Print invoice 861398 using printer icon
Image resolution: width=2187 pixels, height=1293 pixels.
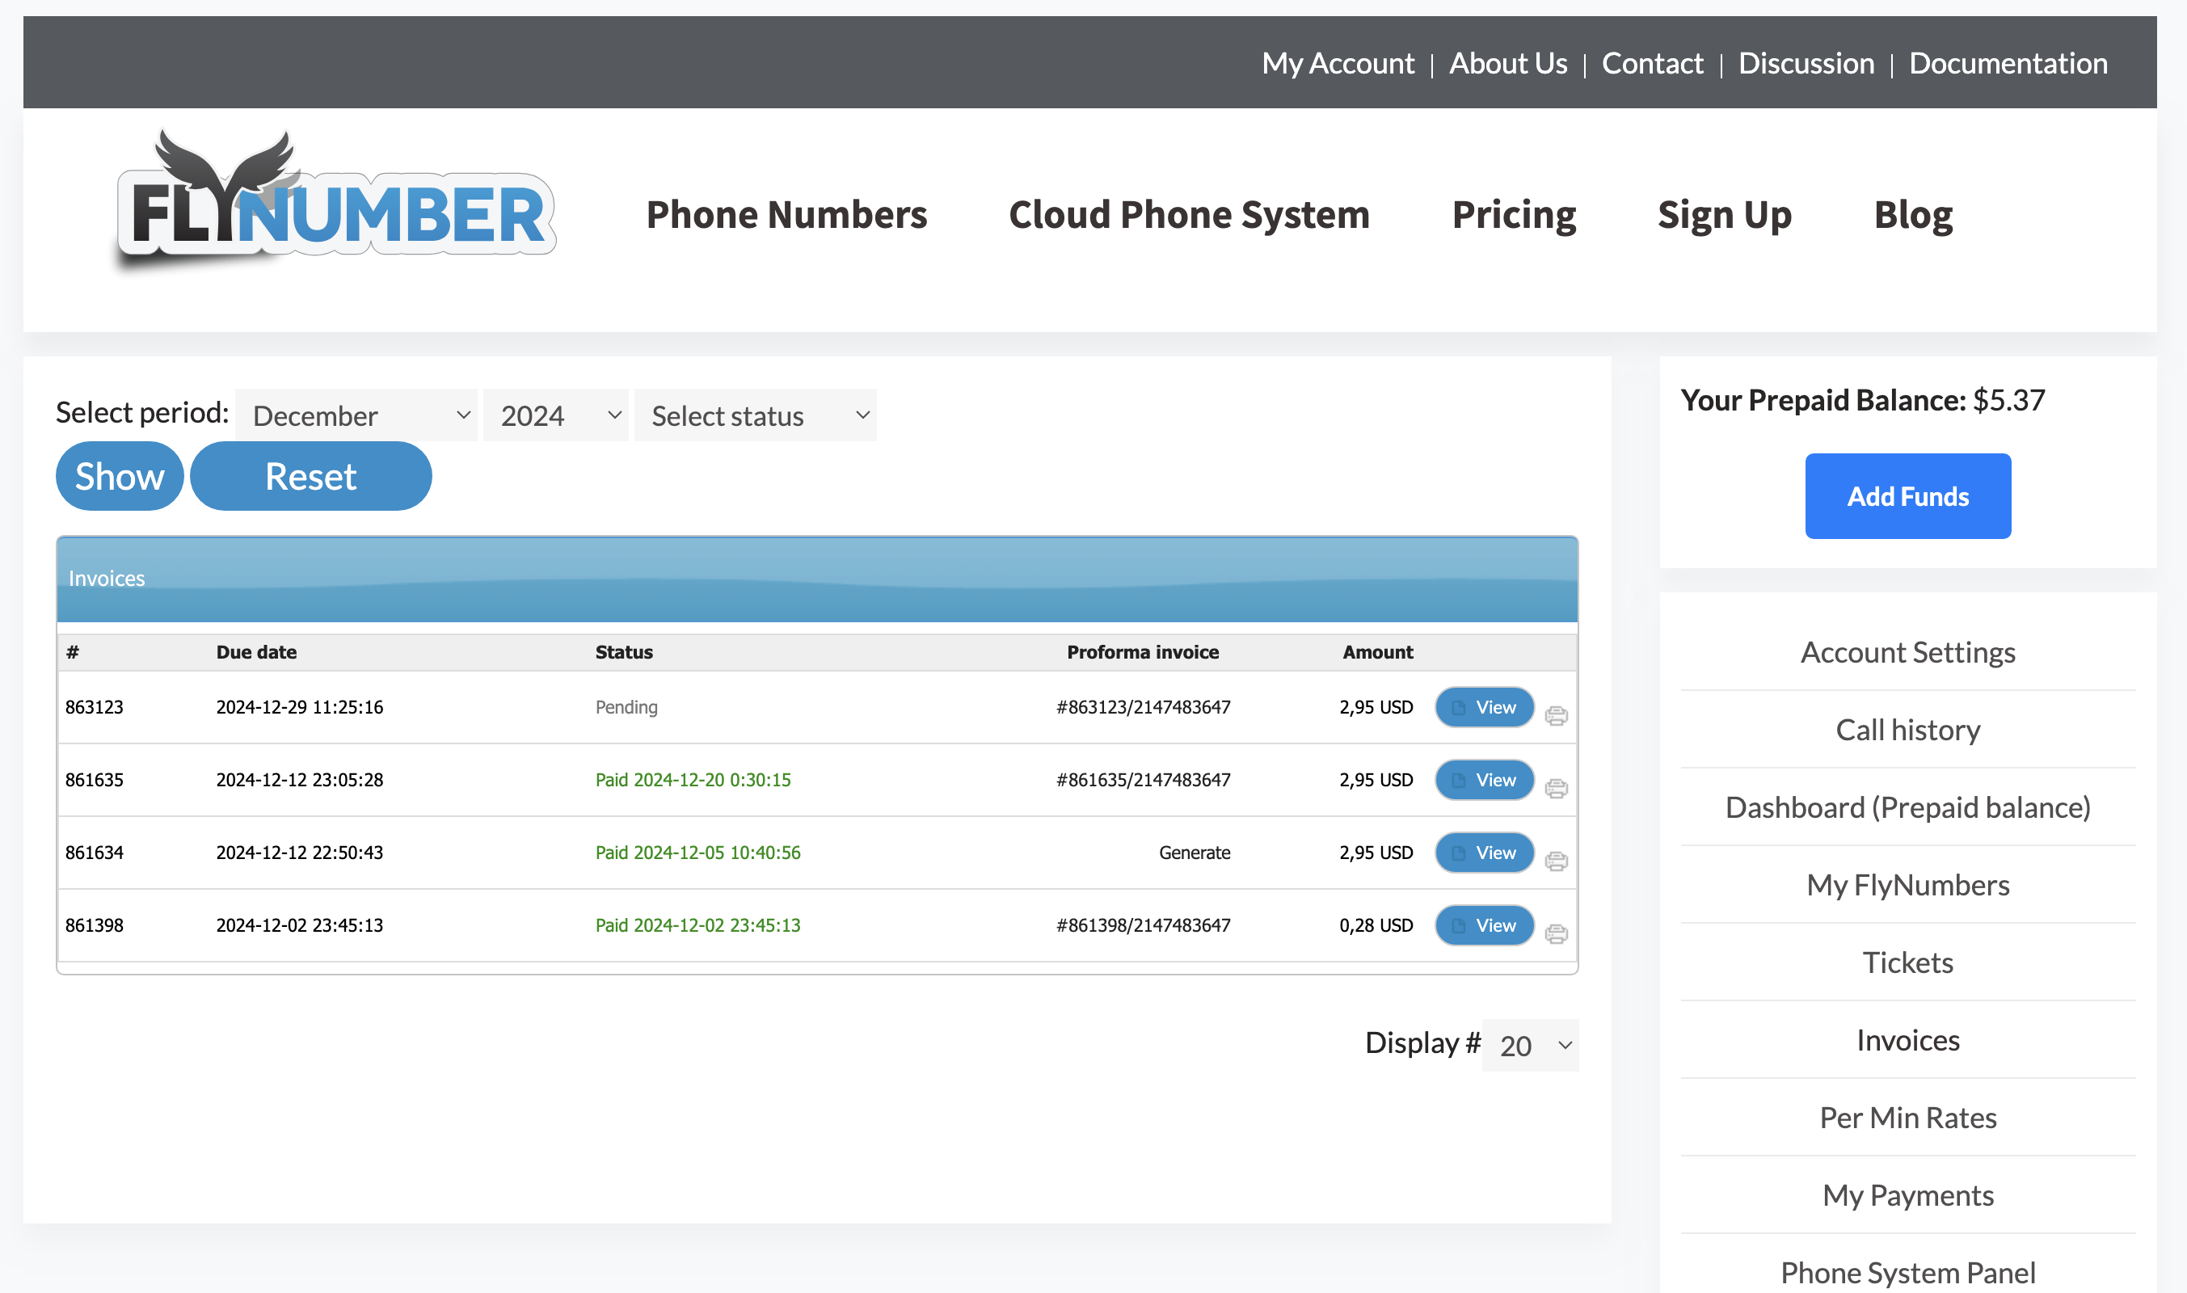point(1556,934)
